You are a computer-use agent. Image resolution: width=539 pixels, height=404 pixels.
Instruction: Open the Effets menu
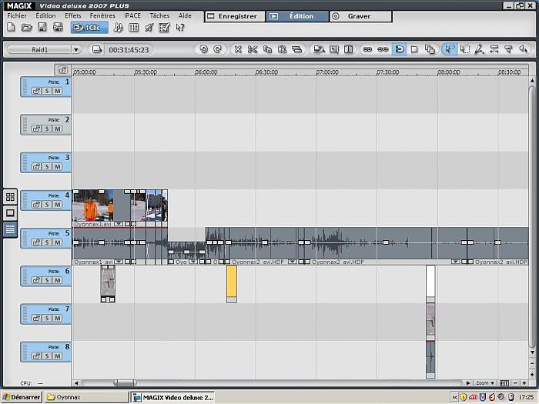[x=72, y=15]
